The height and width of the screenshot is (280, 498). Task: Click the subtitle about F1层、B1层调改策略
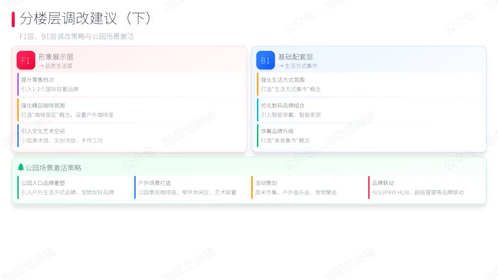point(77,36)
